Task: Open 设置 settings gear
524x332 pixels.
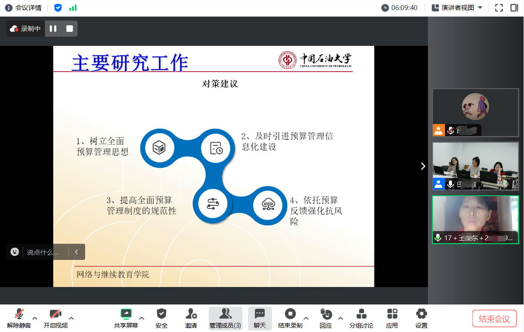Action: 421,318
